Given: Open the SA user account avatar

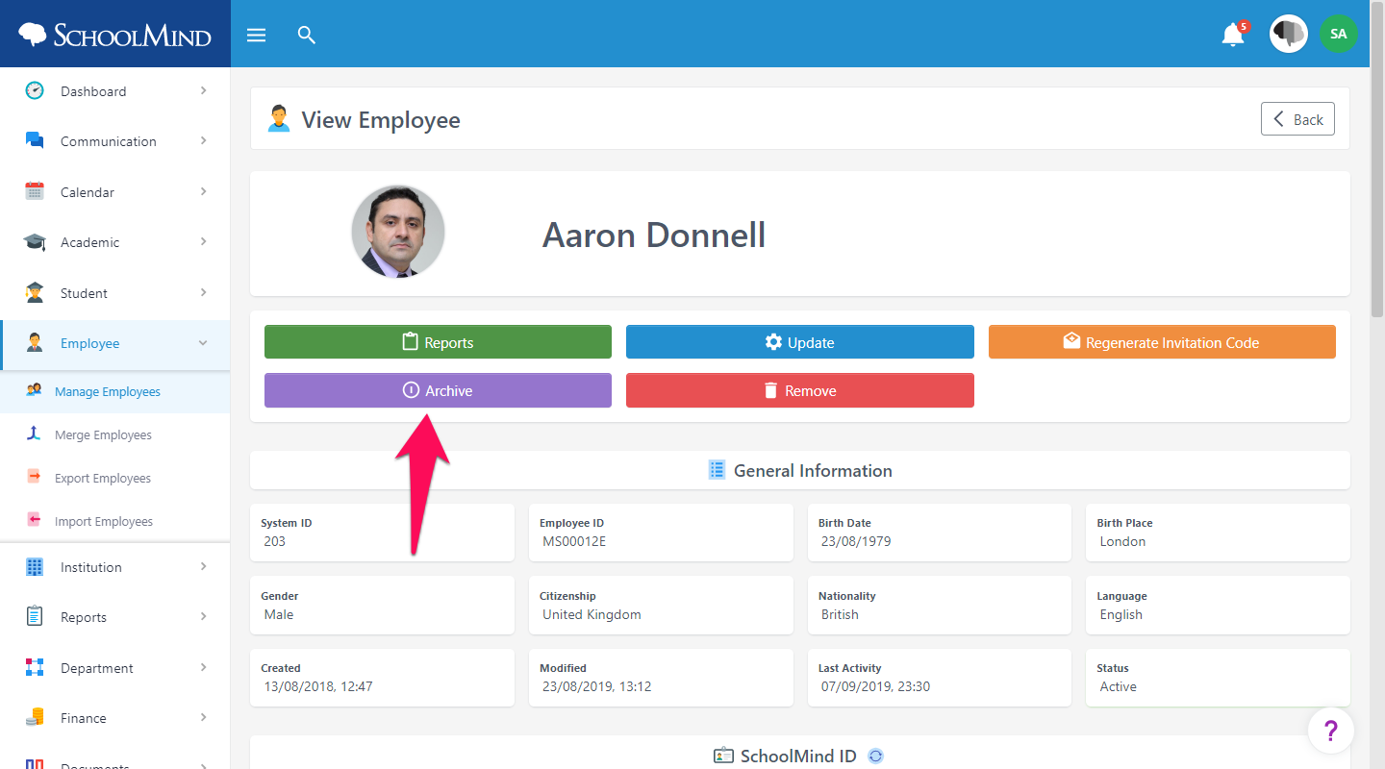Looking at the screenshot, I should pyautogui.click(x=1338, y=34).
